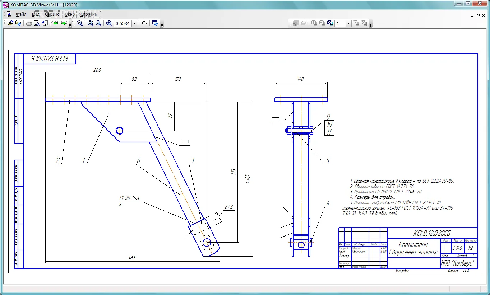Click the greyed-out view orientation icon
The image size is (490, 295).
tap(295, 23)
